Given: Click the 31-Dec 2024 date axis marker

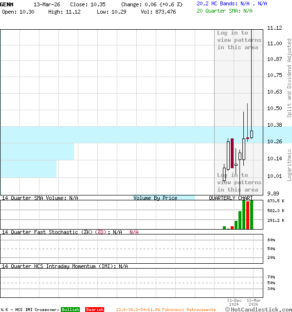Looking at the screenshot, I should [x=234, y=302].
